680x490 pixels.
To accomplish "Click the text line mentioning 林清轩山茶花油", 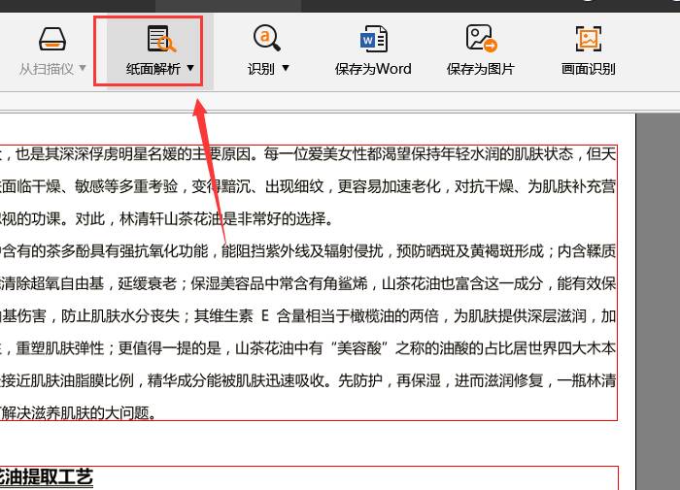I will click(167, 218).
